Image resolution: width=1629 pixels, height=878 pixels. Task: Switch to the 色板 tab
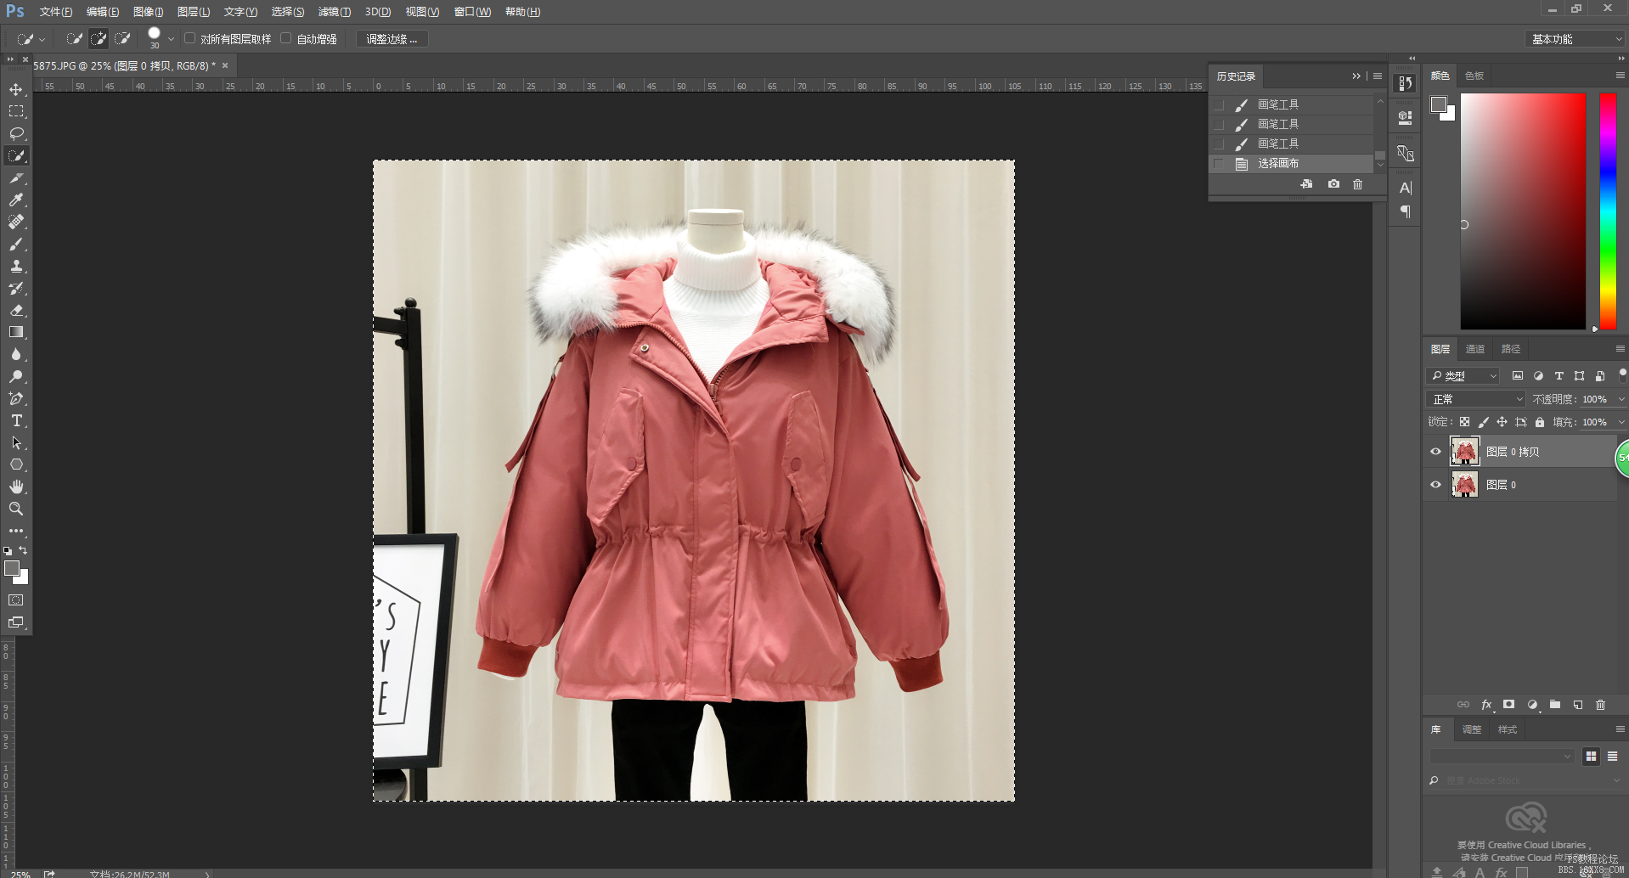point(1474,76)
